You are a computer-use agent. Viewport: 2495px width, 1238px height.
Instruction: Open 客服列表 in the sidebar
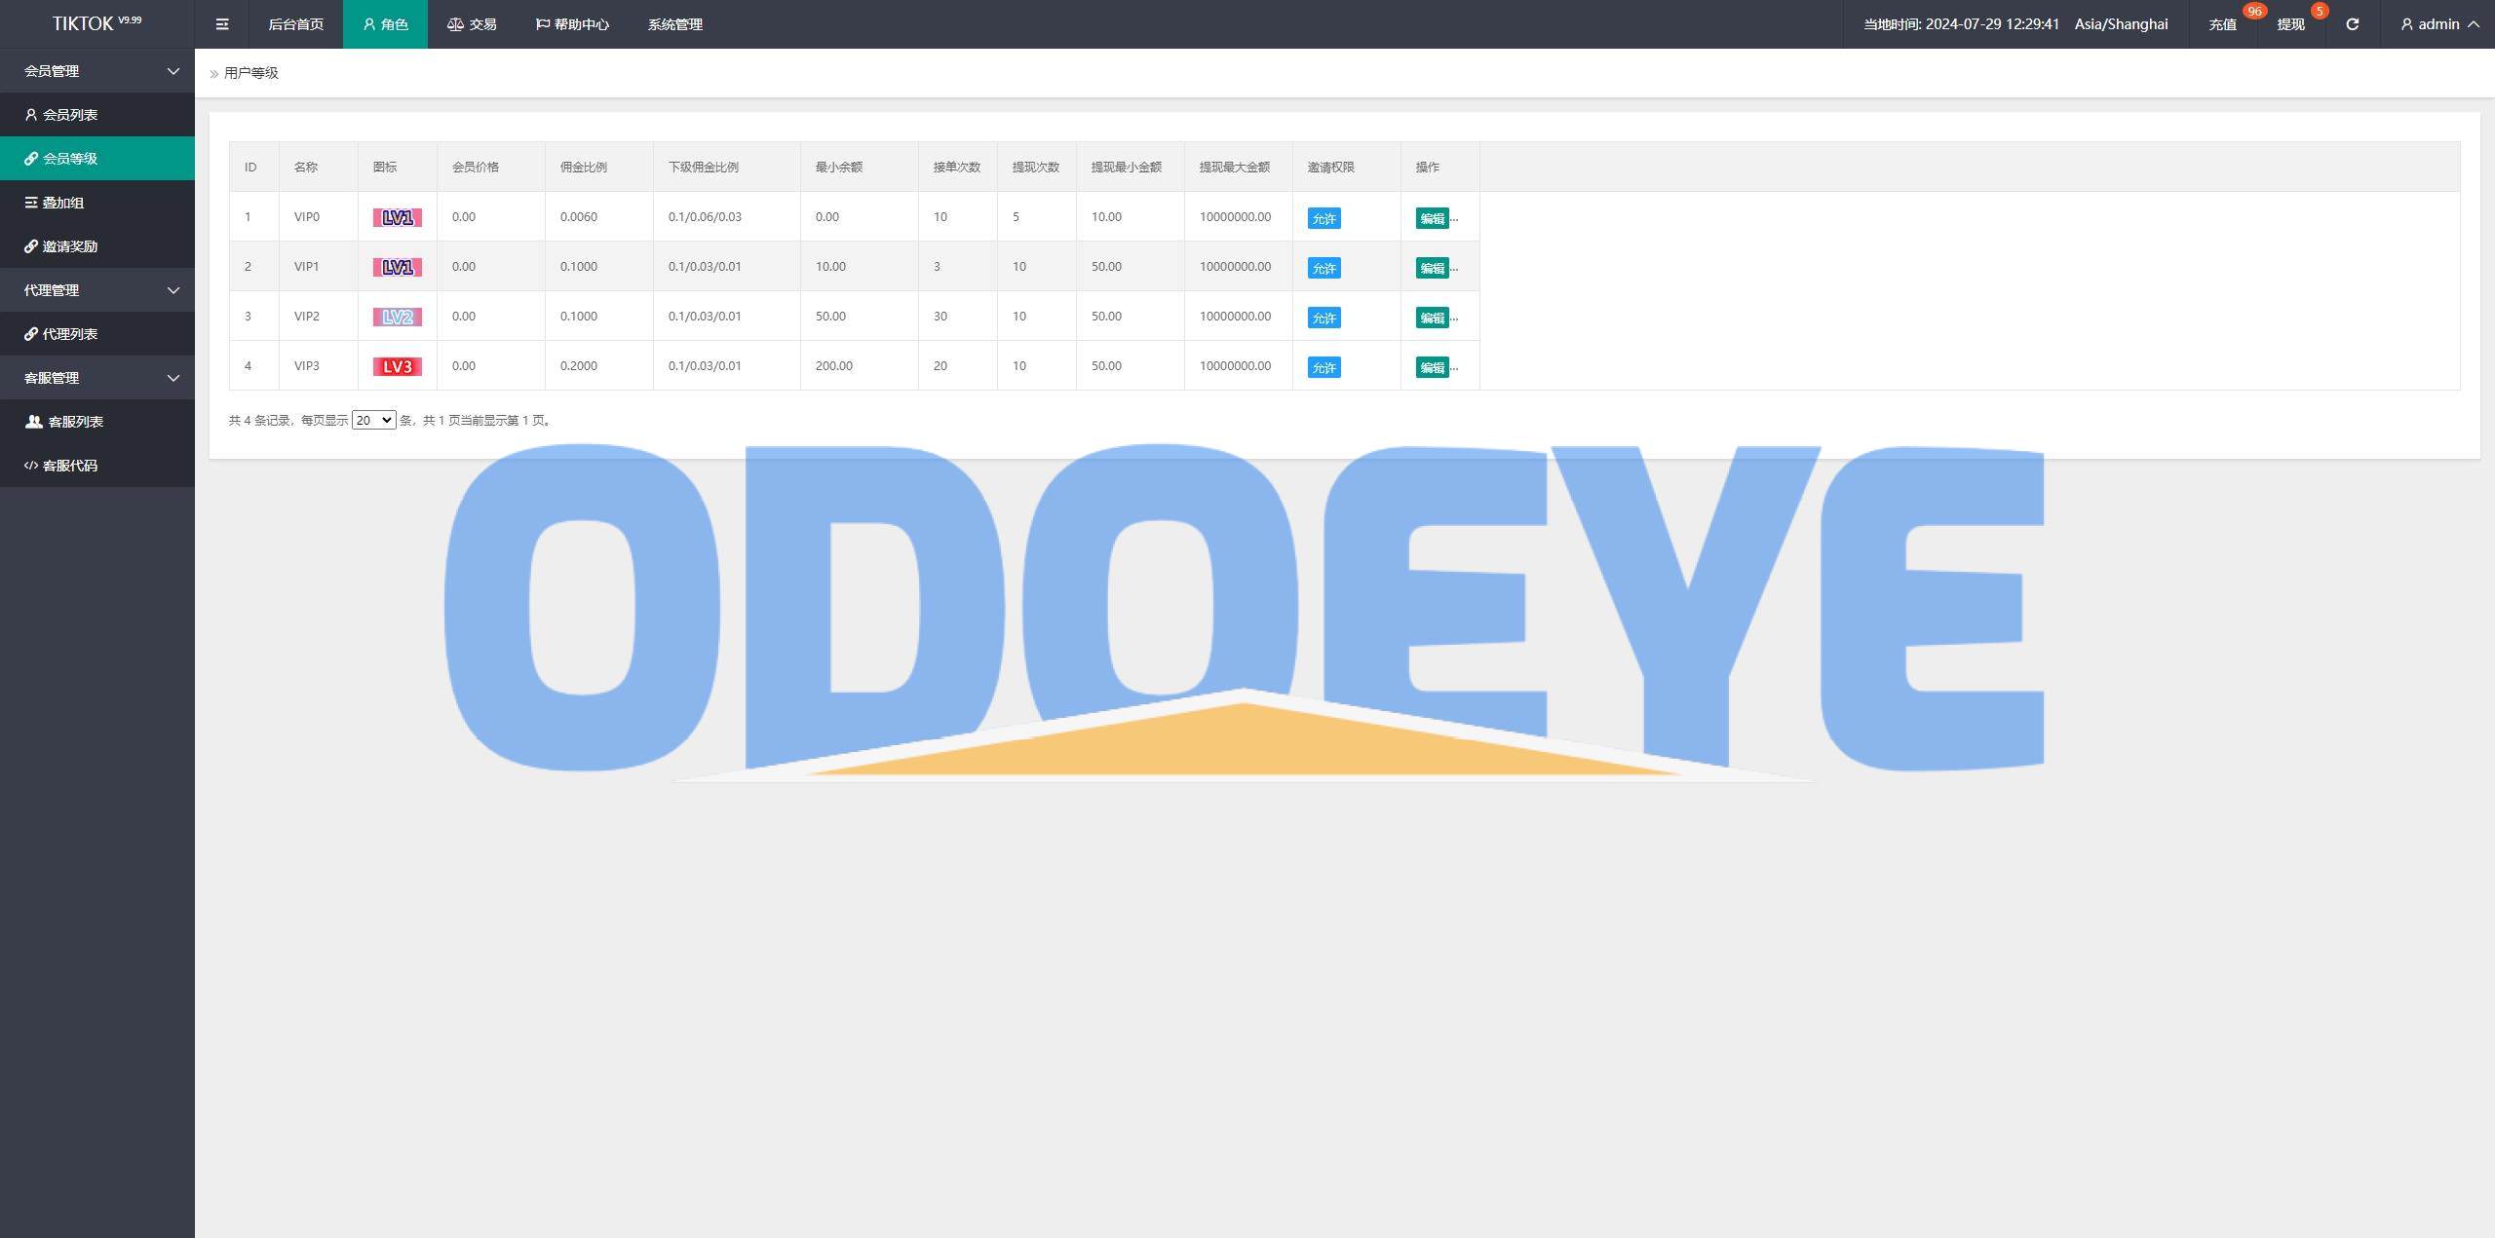pyautogui.click(x=97, y=422)
